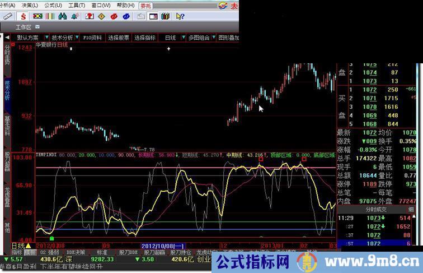Click the yellow diamond toolbar icon

coord(101,16)
